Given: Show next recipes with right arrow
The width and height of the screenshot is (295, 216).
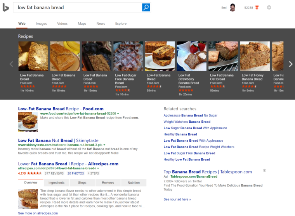Looking at the screenshot, I should pyautogui.click(x=291, y=64).
